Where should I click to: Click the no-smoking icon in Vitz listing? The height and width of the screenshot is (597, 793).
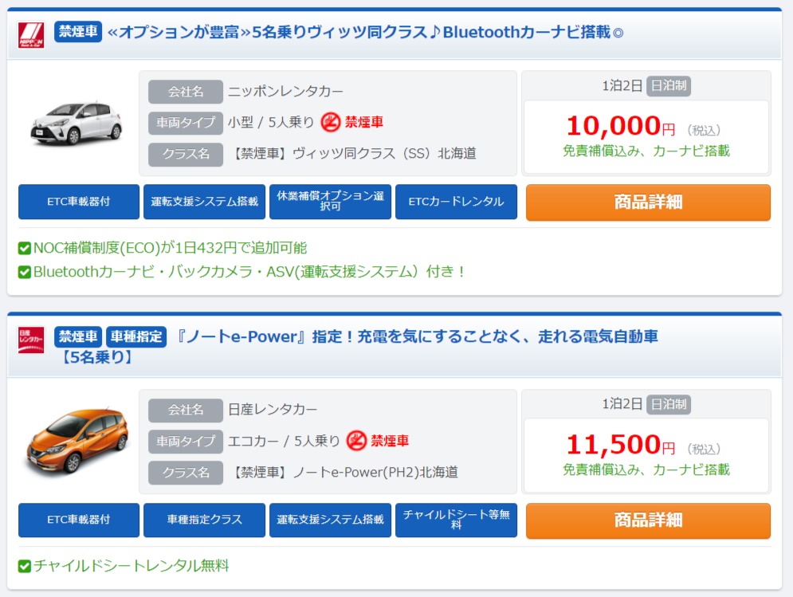coord(331,122)
